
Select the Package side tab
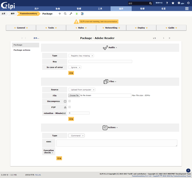[x=26, y=45]
